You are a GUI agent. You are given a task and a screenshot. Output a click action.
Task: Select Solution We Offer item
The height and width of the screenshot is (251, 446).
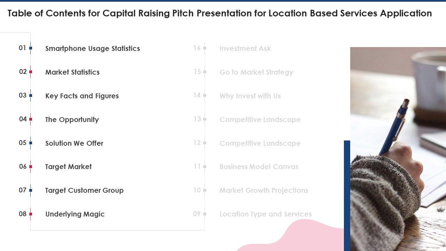(74, 143)
